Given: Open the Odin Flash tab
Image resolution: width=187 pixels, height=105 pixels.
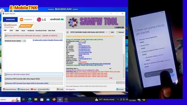Looking at the screenshot, I should (x=51, y=31).
